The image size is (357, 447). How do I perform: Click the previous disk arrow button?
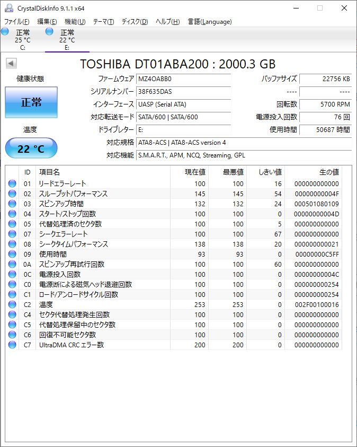click(x=11, y=63)
